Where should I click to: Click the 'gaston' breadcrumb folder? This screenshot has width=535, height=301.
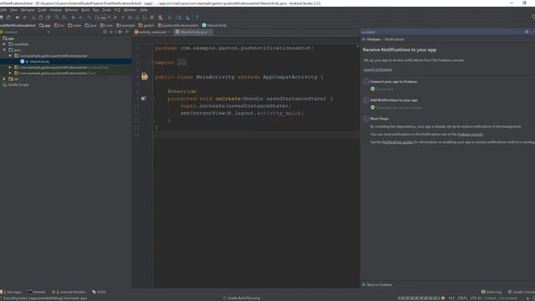tap(146, 25)
